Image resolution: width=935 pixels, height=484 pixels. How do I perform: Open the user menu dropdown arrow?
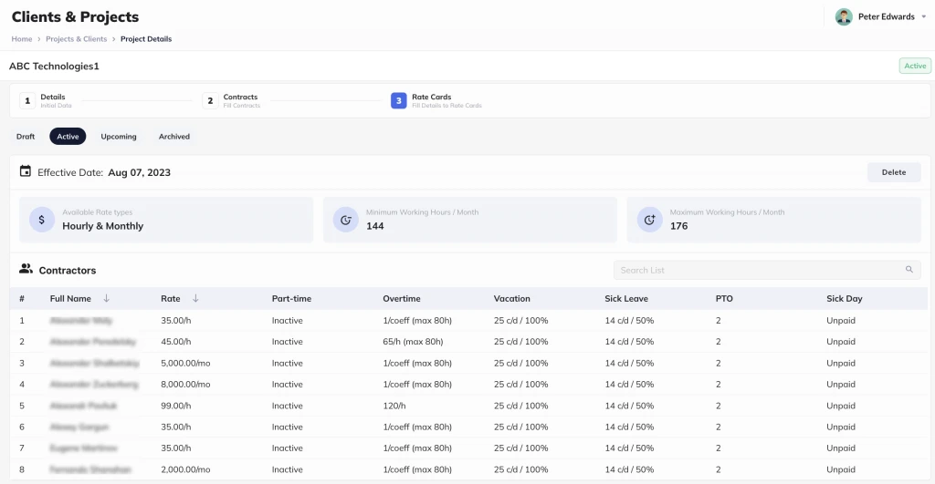click(924, 16)
